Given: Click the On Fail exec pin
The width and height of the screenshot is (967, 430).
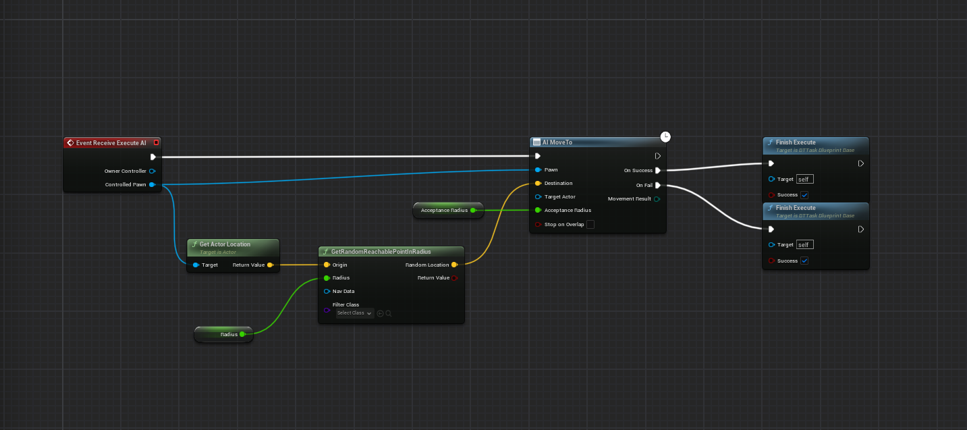Looking at the screenshot, I should pyautogui.click(x=658, y=185).
